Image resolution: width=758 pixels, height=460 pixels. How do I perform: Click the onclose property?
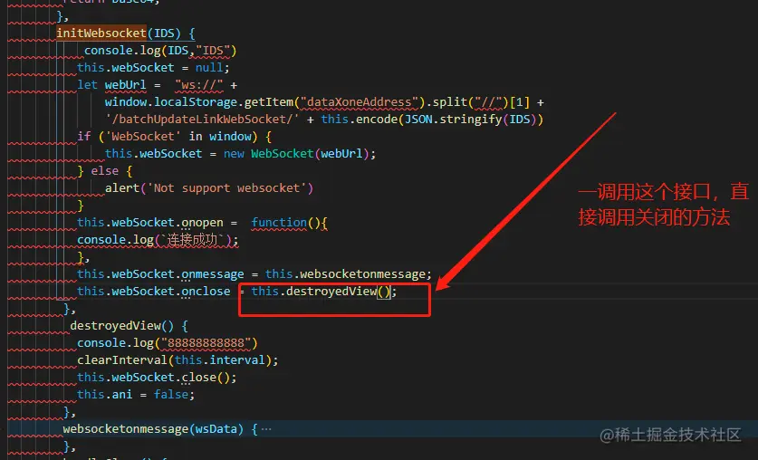coord(206,292)
